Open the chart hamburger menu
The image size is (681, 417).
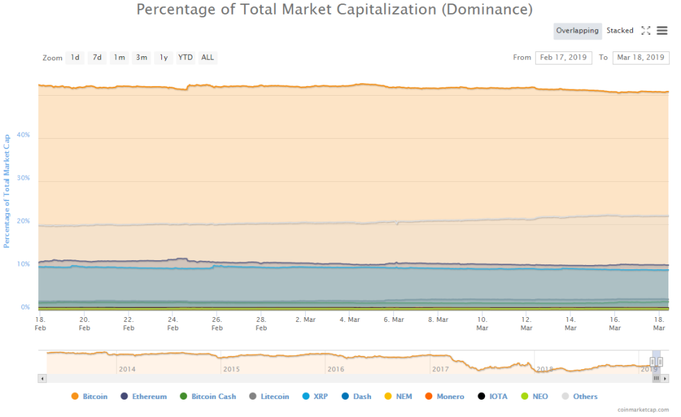click(662, 31)
